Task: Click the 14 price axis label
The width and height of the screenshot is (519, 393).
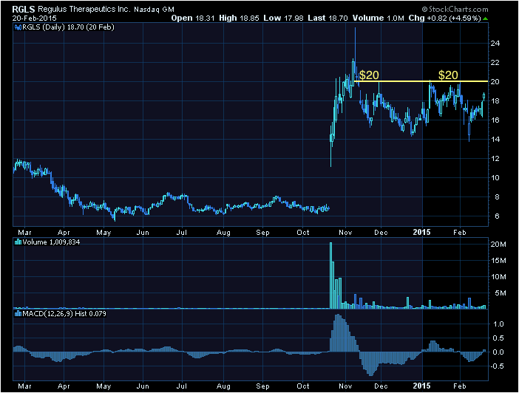Action: coord(495,140)
